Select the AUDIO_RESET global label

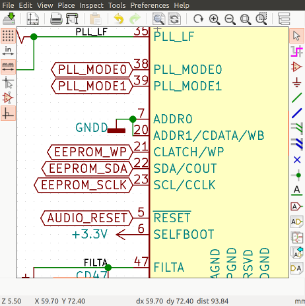(x=87, y=218)
